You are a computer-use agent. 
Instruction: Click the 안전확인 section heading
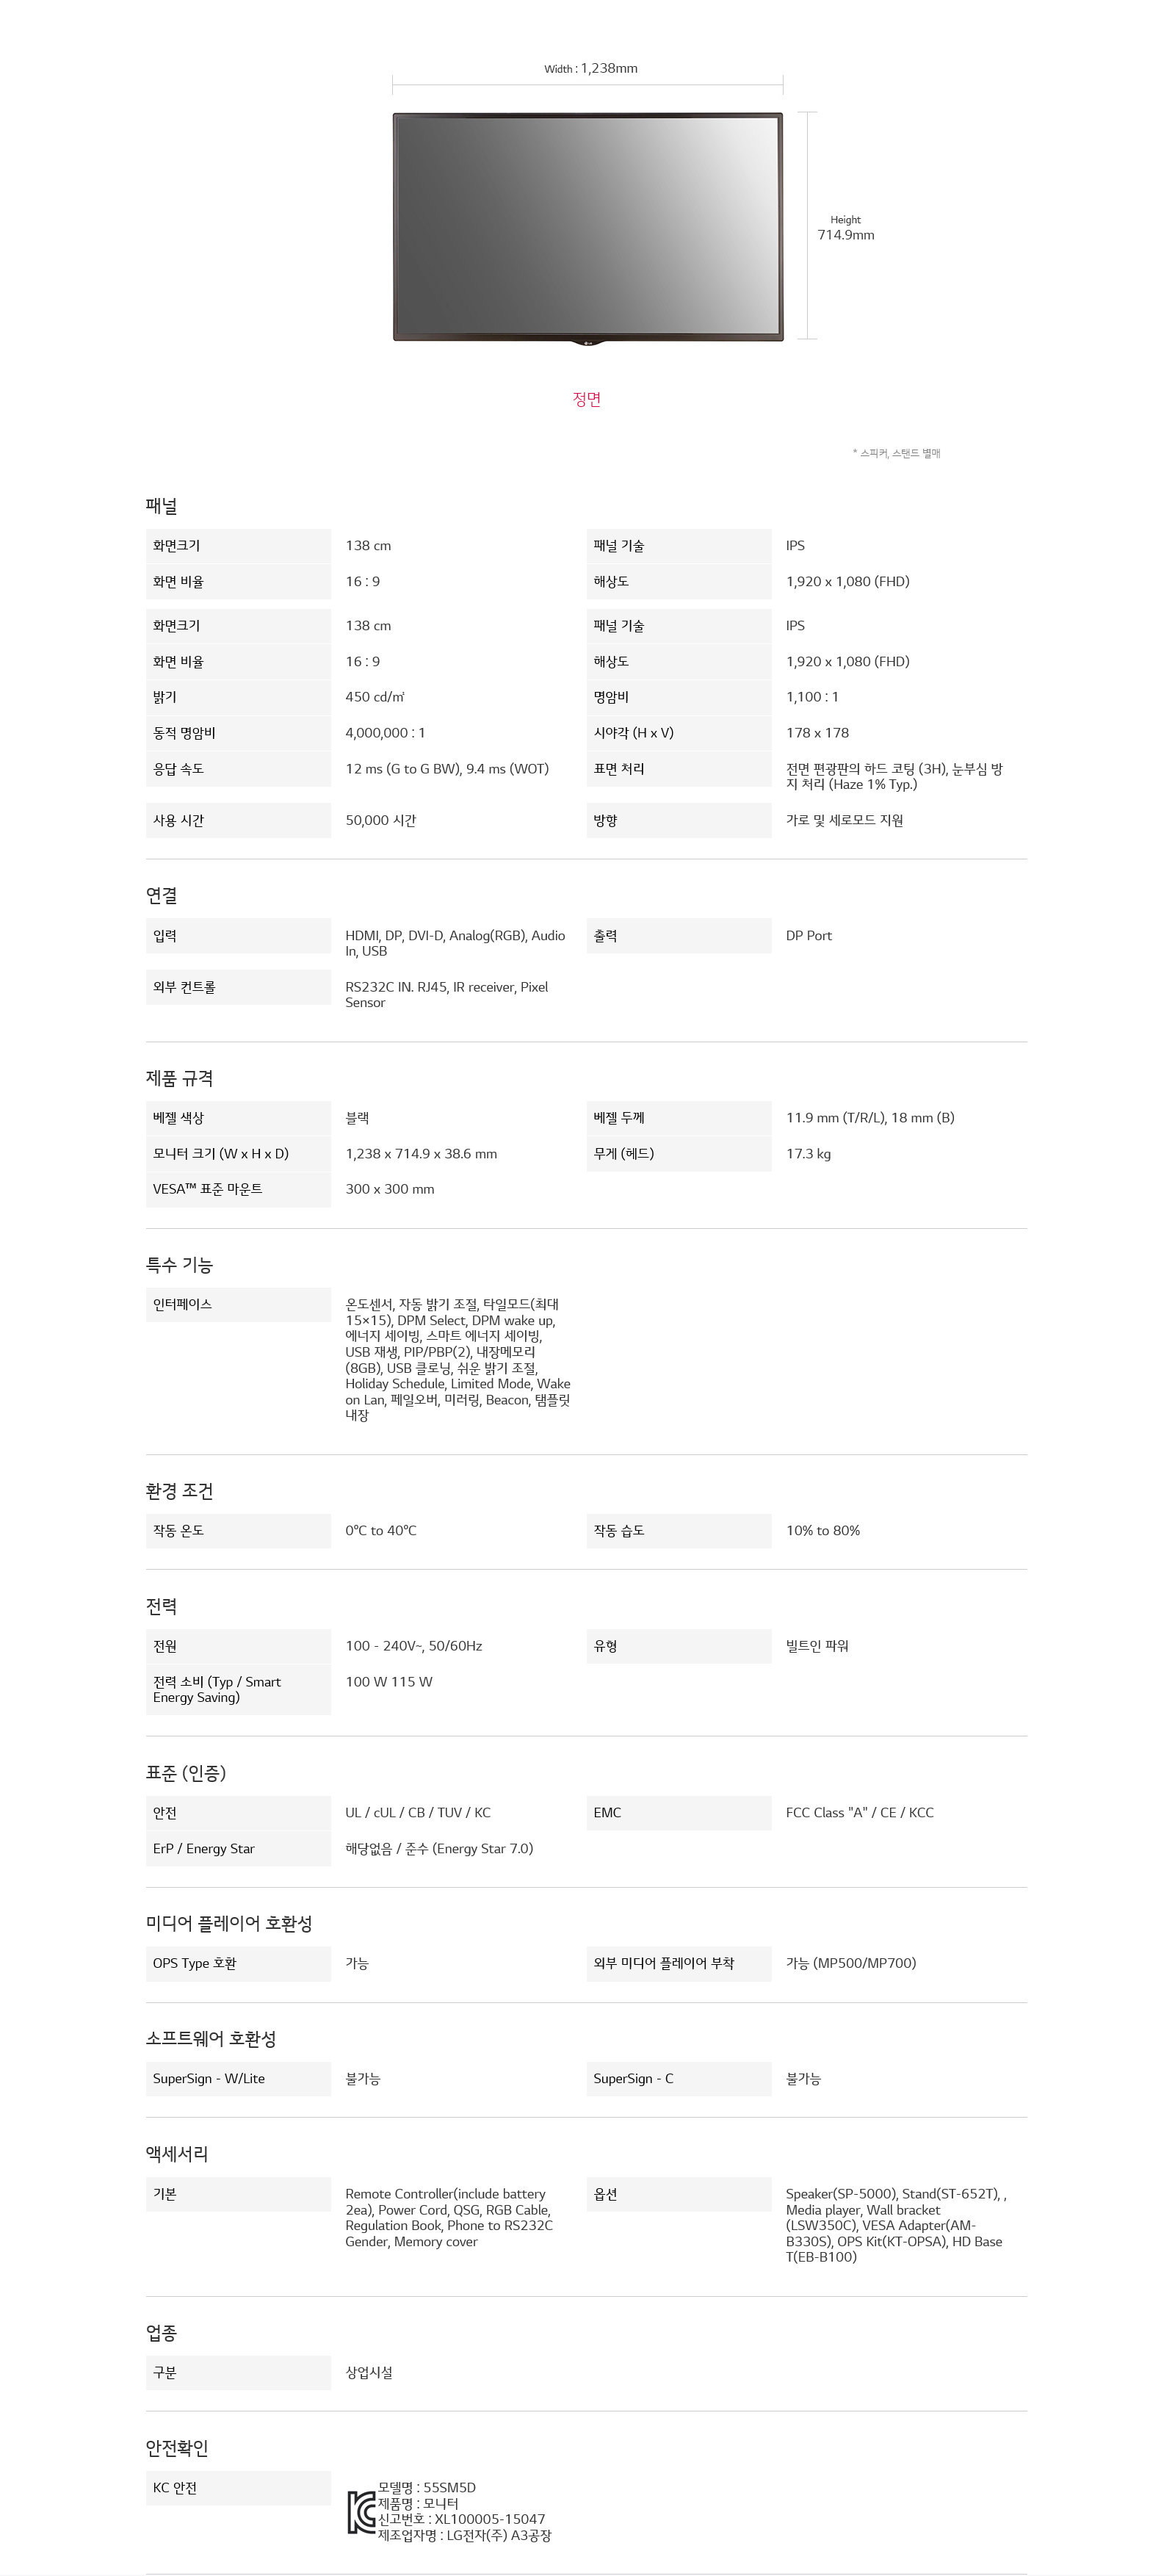point(177,2447)
